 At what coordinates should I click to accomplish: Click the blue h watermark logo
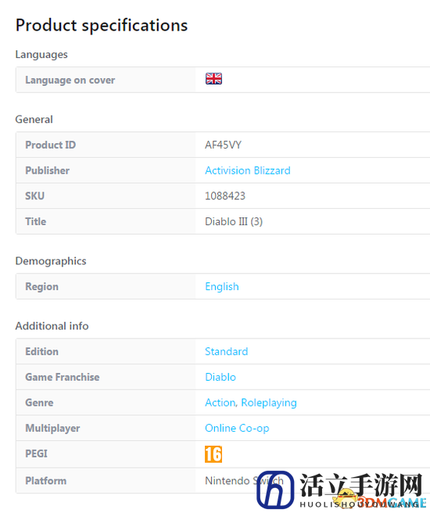275,490
